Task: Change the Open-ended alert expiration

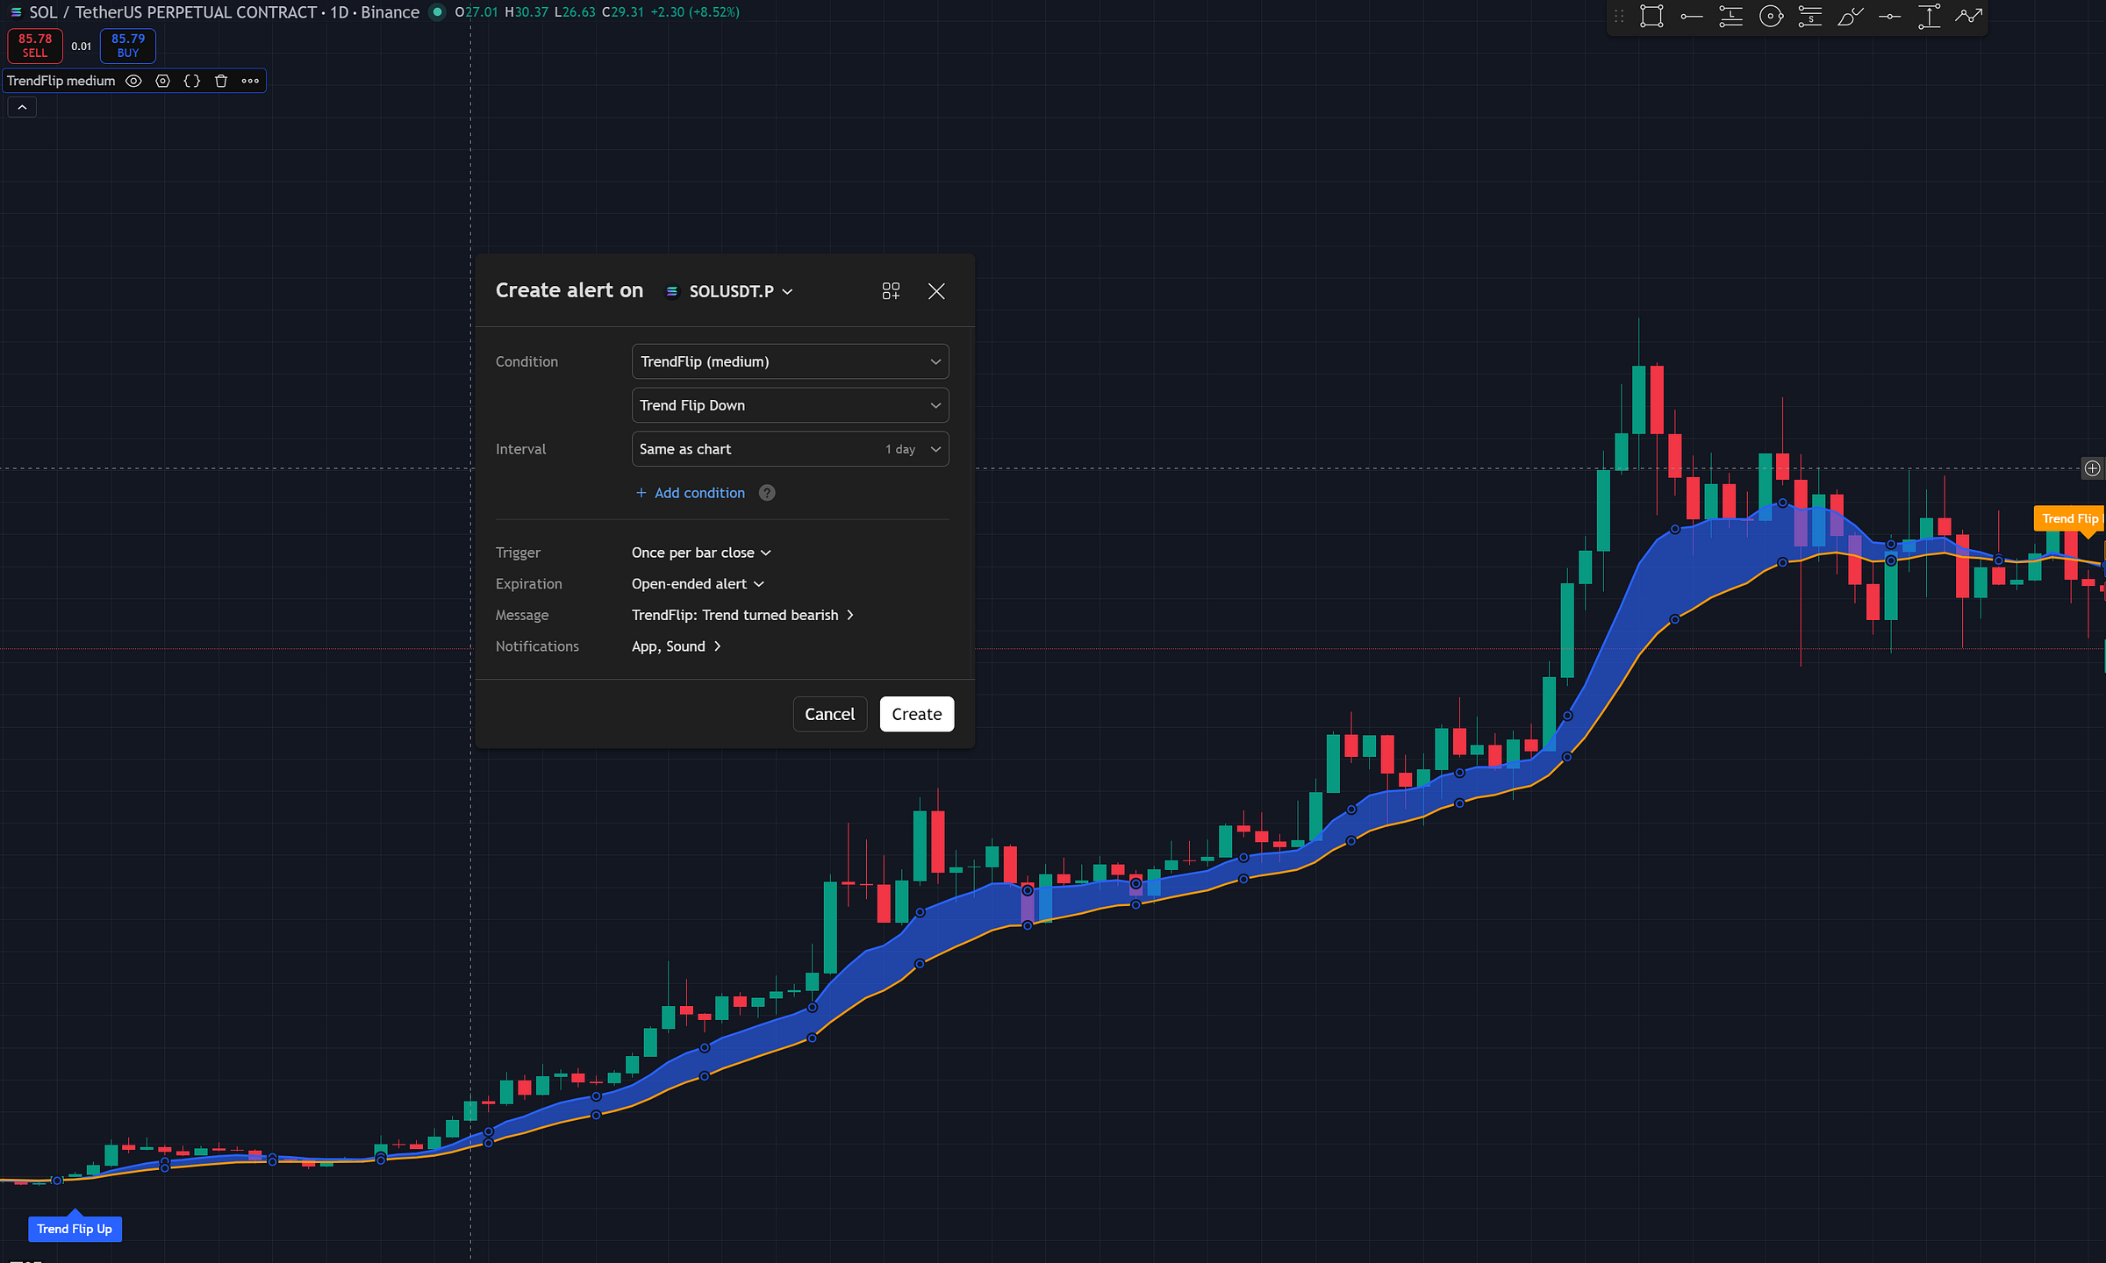Action: [698, 584]
